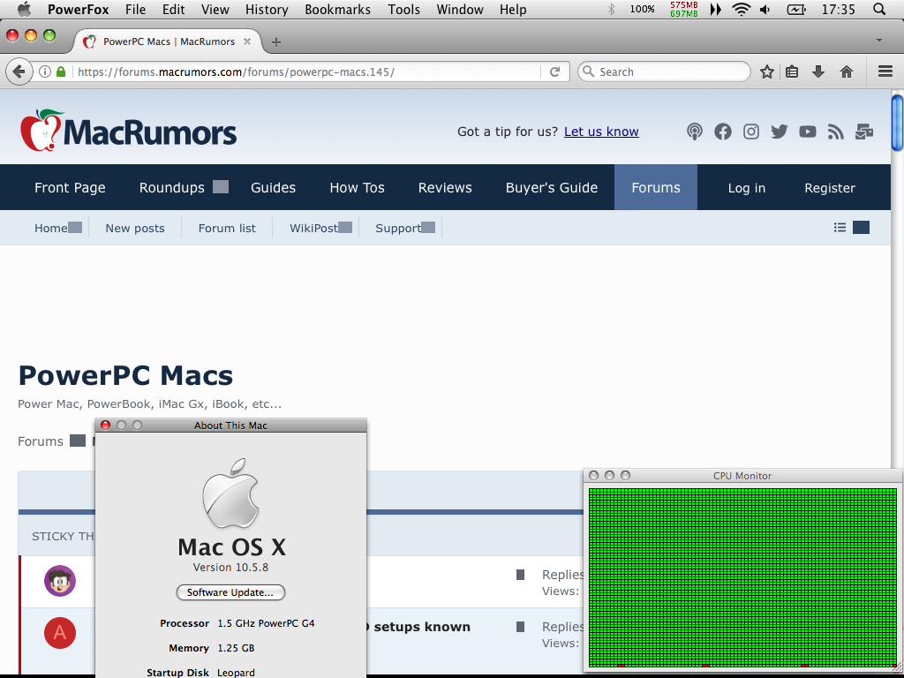This screenshot has width=904, height=678.
Task: Click the Wi-Fi status menu bar icon
Action: [x=741, y=9]
